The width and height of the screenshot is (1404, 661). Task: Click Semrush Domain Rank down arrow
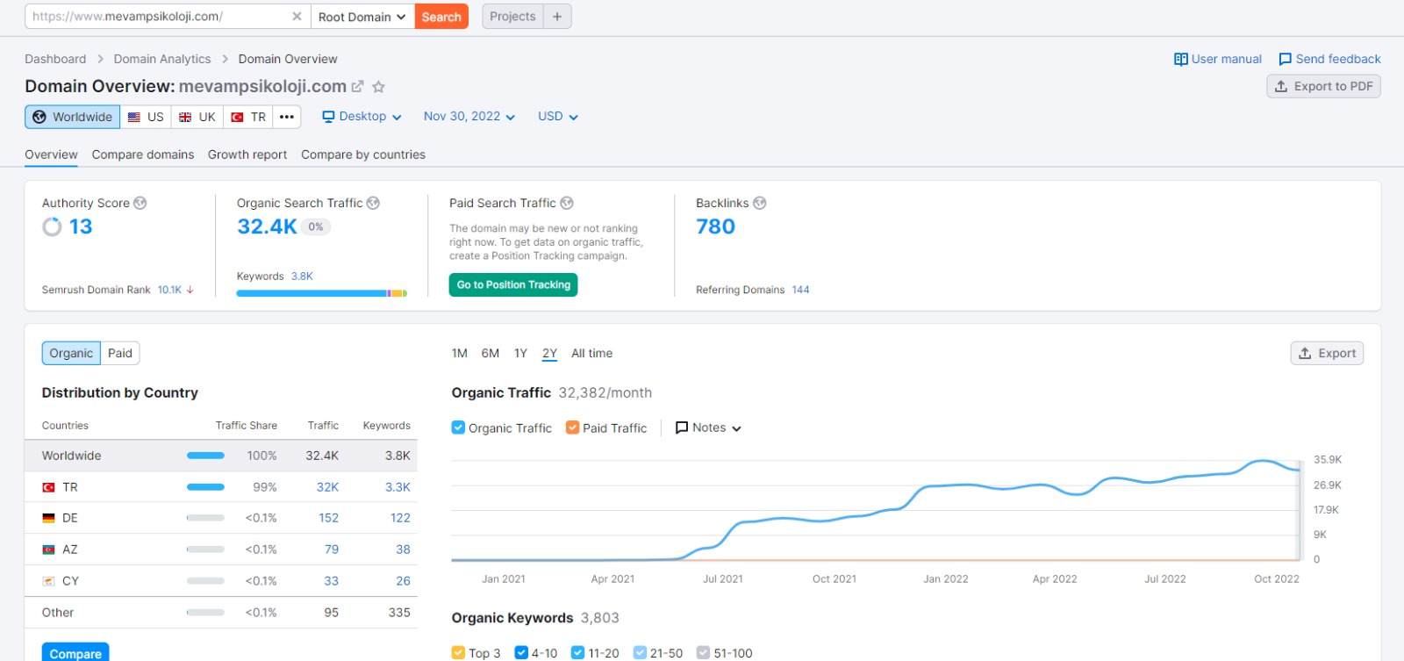pos(190,290)
